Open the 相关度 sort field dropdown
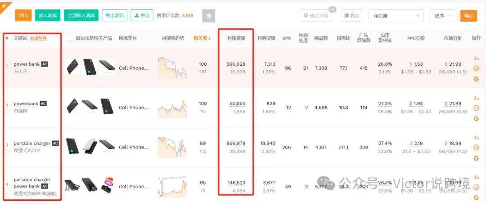The width and height of the screenshot is (486, 203). [396, 16]
